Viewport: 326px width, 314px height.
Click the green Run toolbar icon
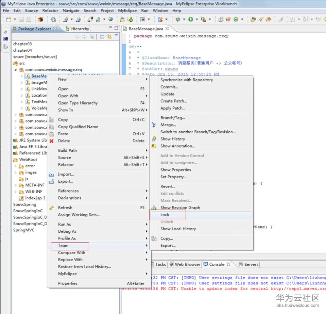[190, 19]
